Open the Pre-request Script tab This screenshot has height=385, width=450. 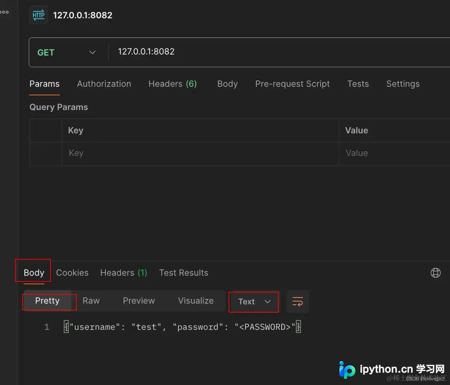292,84
